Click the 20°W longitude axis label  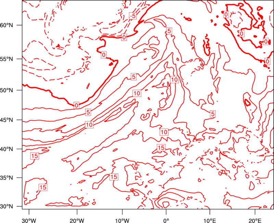[x=77, y=221]
